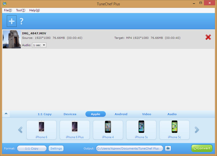Image resolution: width=217 pixels, height=156 pixels.
Task: Browse output folder using the folder icon
Action: (x=168, y=148)
